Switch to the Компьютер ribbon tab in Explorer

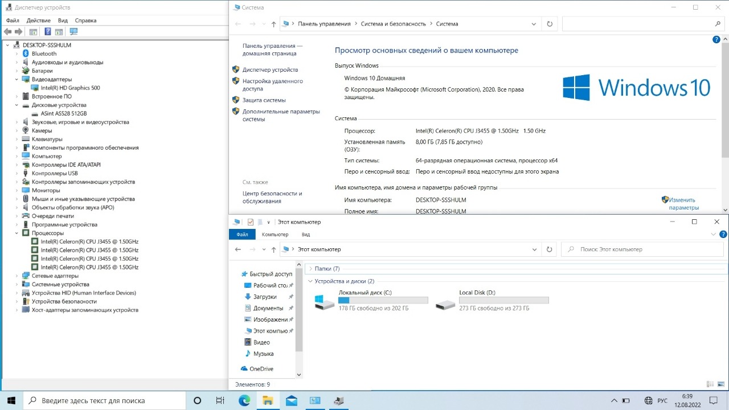pyautogui.click(x=275, y=235)
